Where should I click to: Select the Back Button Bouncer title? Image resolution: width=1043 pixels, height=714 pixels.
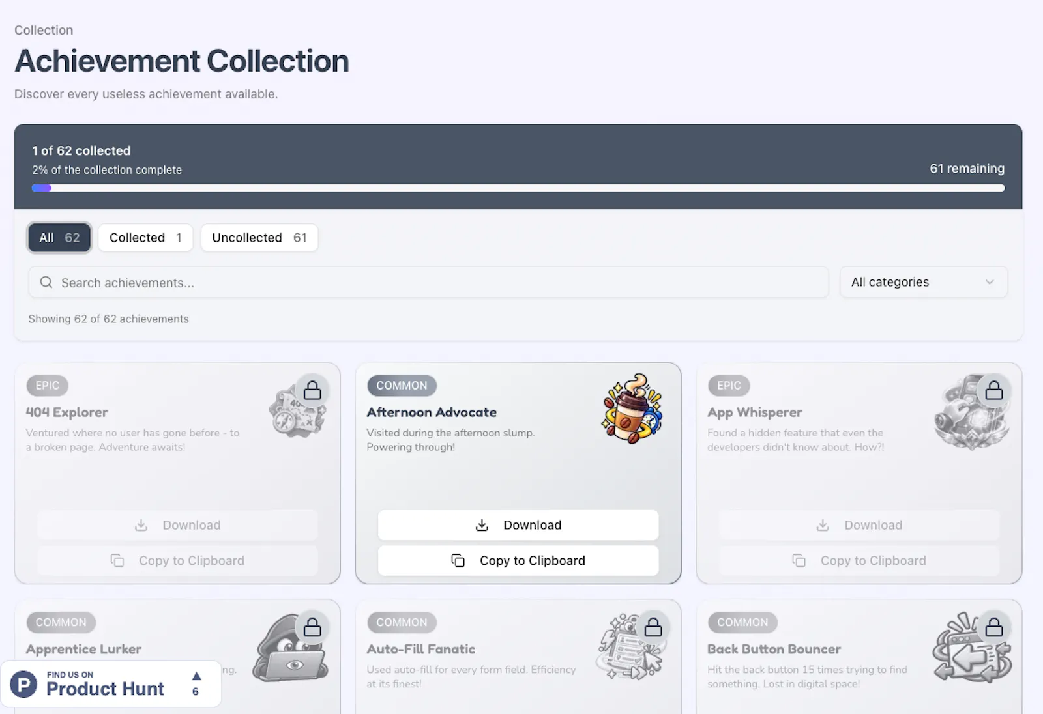tap(774, 650)
